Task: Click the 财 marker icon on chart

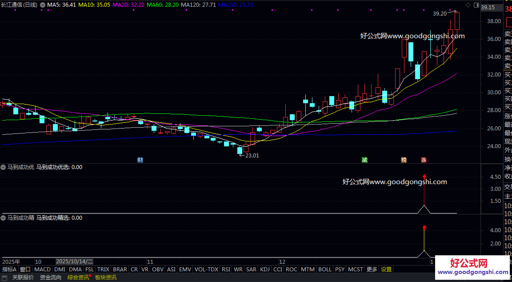Action: click(x=140, y=160)
